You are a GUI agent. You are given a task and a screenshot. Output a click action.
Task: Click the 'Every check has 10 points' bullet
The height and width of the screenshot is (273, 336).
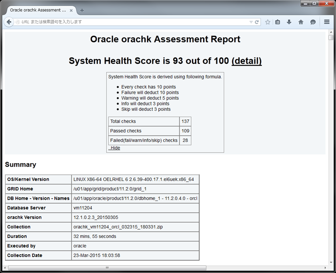click(148, 87)
